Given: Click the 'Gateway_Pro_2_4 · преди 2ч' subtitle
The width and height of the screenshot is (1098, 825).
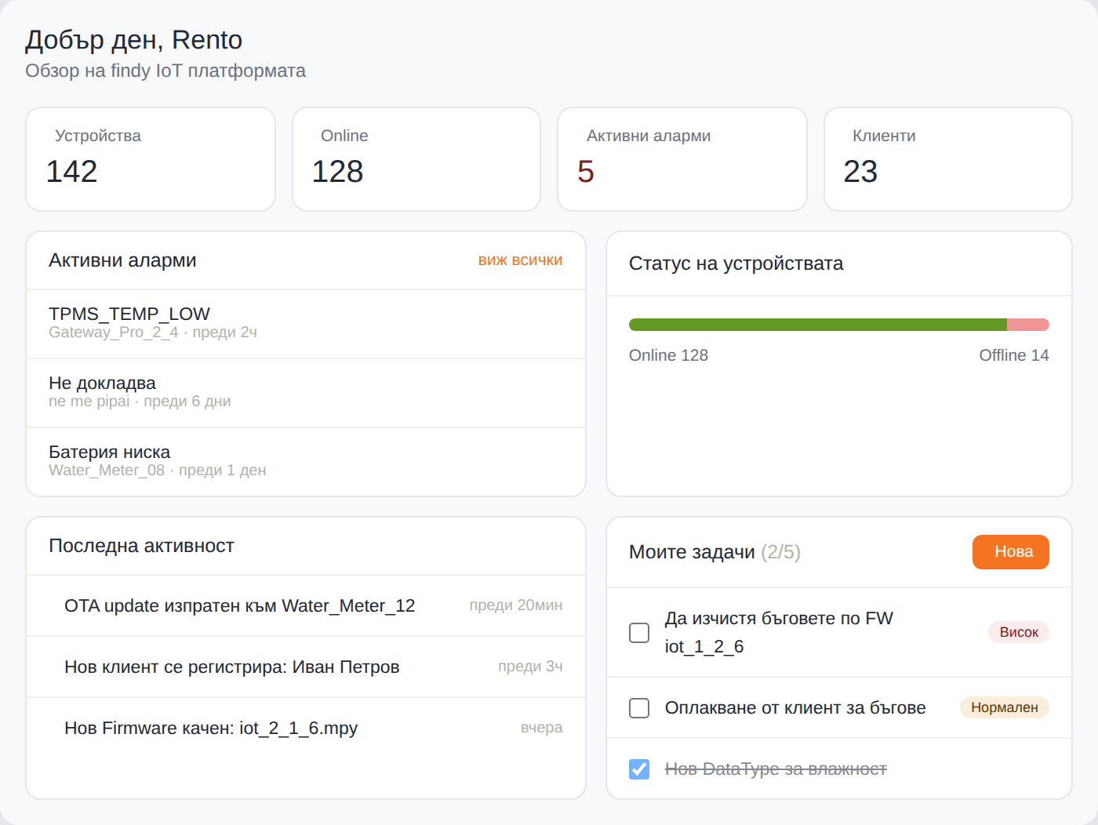Looking at the screenshot, I should coord(153,333).
